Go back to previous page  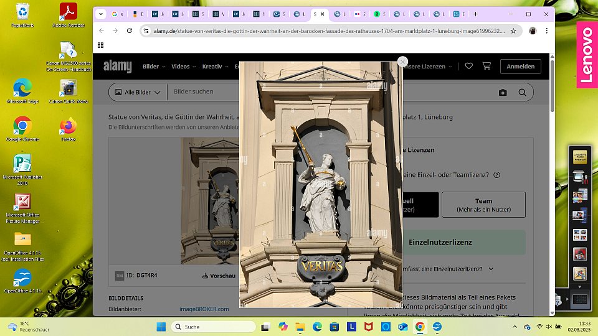click(101, 31)
